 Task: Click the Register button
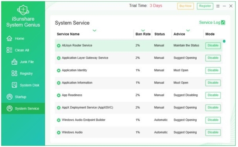click(x=205, y=6)
